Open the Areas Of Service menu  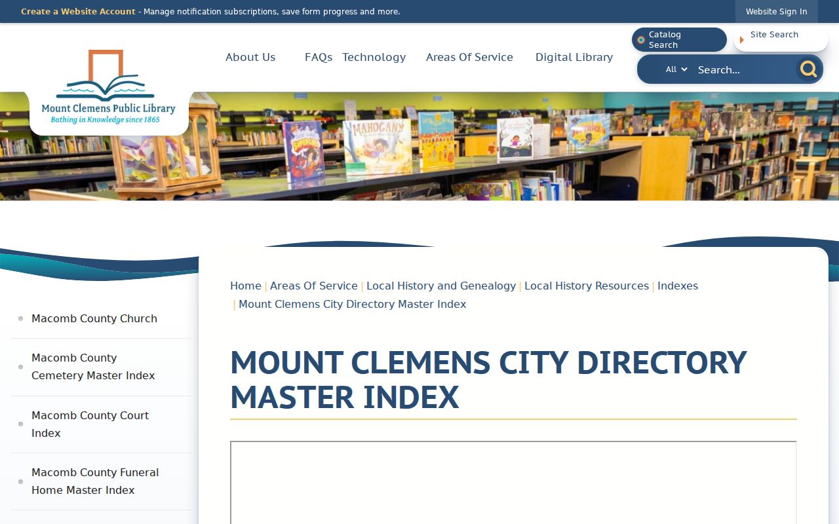tap(469, 57)
